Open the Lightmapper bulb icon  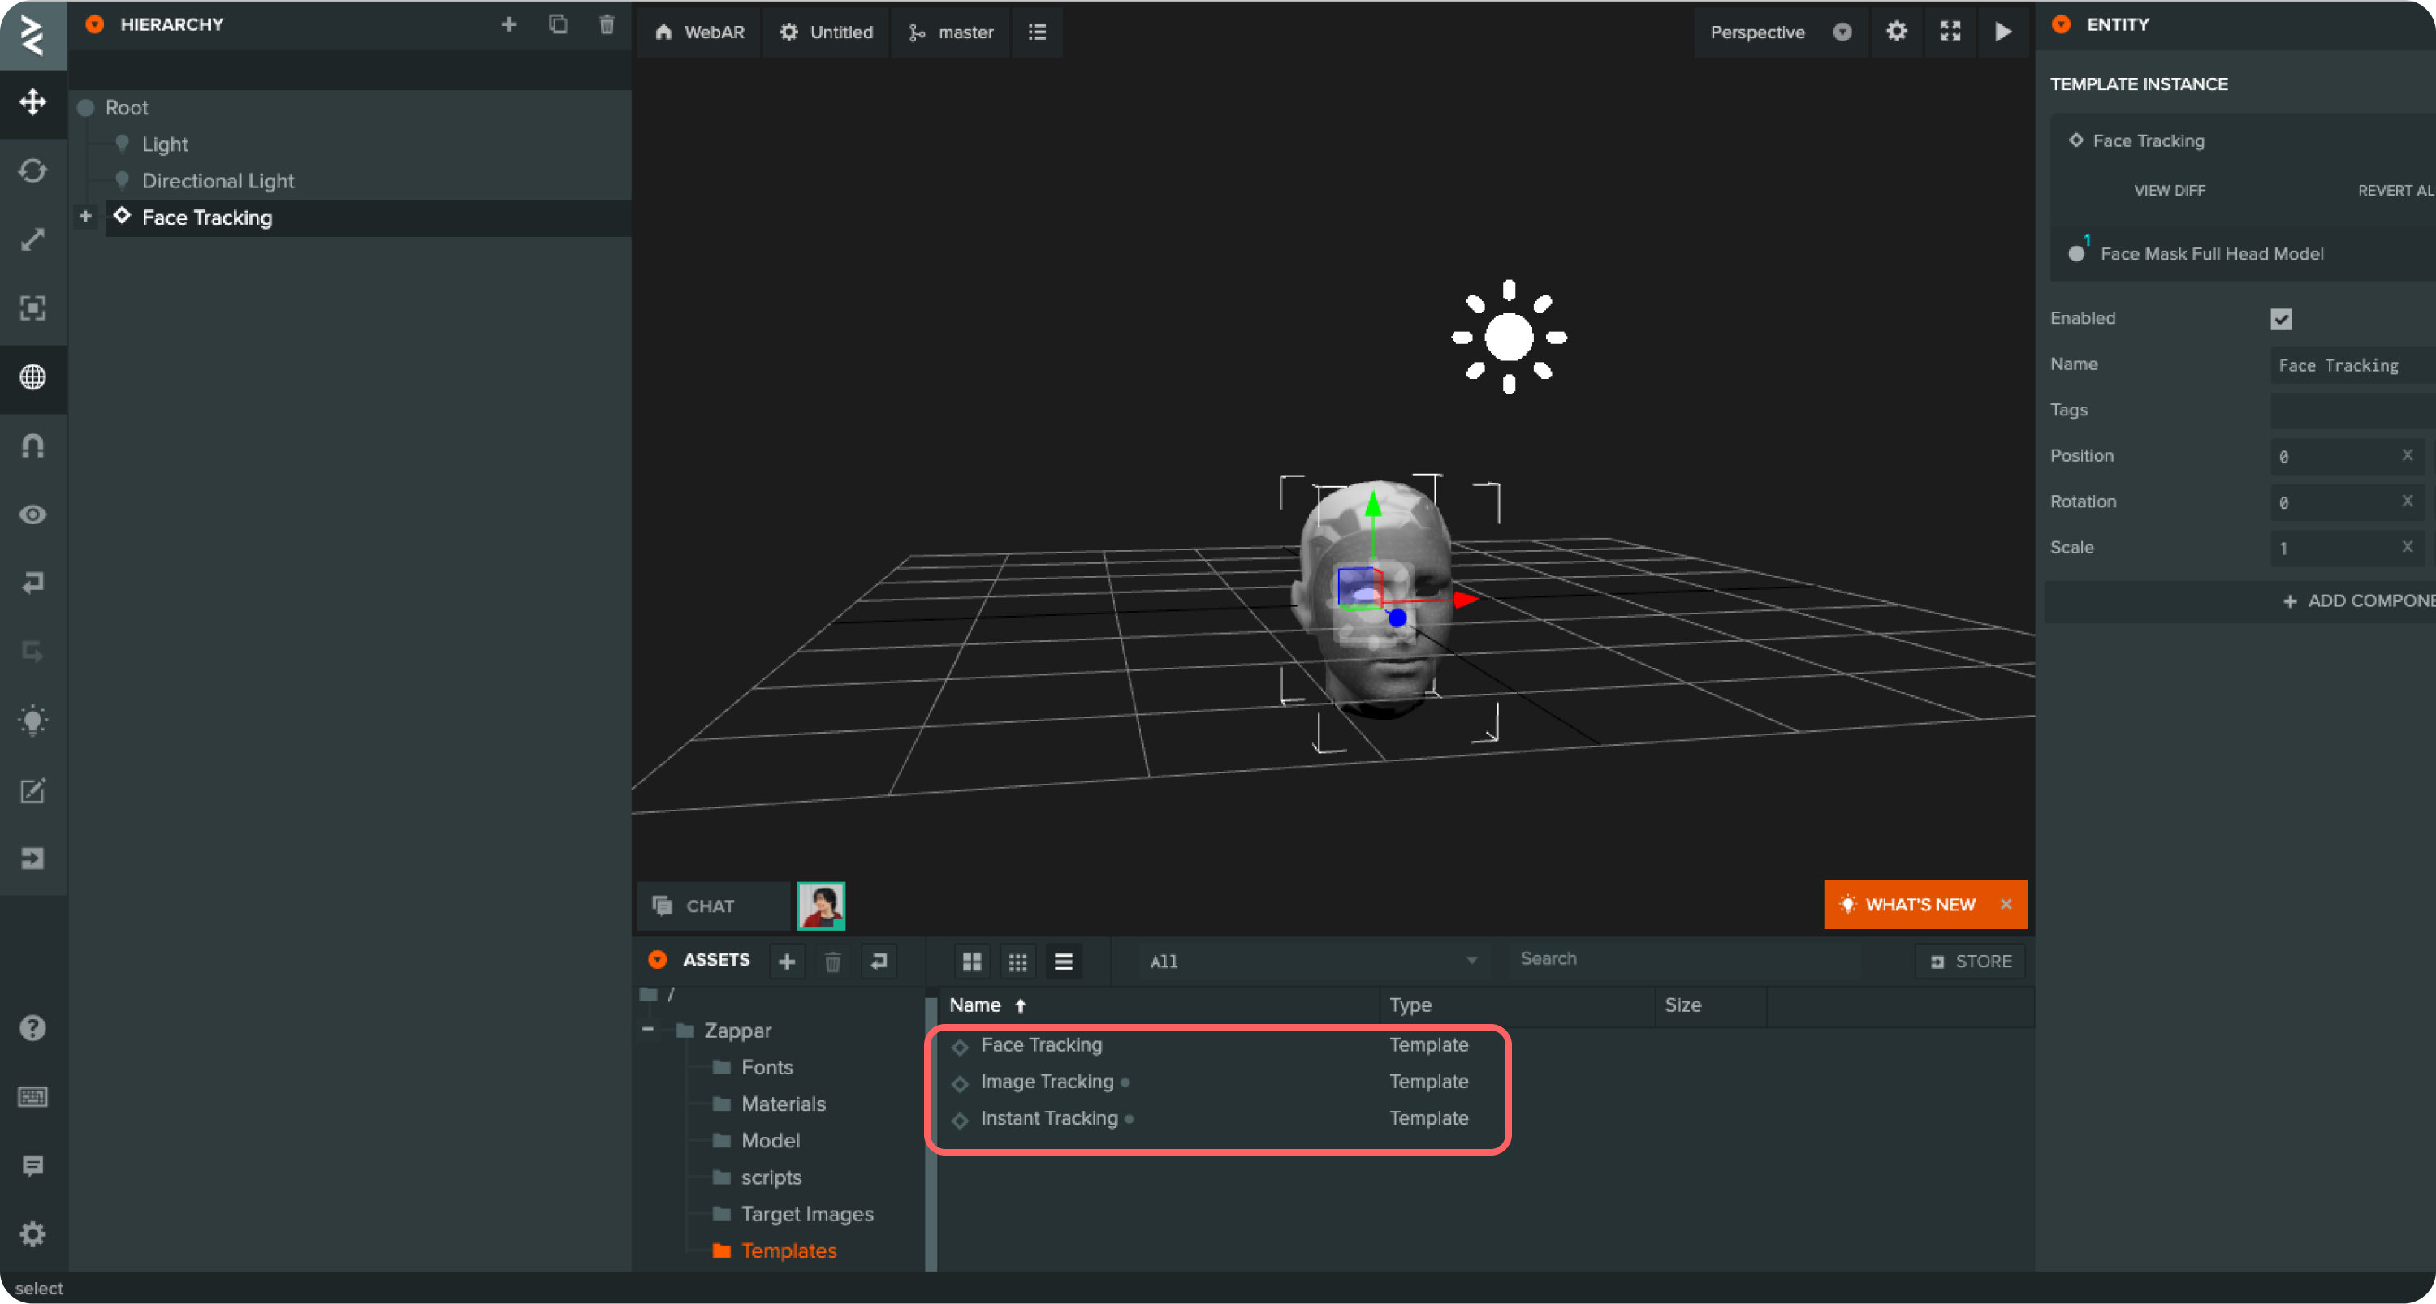(33, 721)
